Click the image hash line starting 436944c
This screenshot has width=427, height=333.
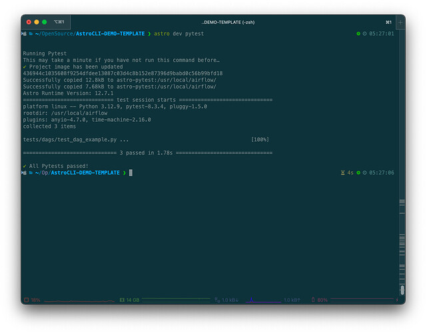tap(123, 73)
